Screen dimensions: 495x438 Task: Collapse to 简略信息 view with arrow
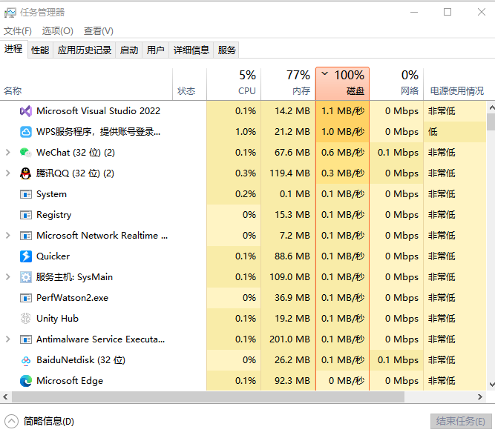(11, 421)
